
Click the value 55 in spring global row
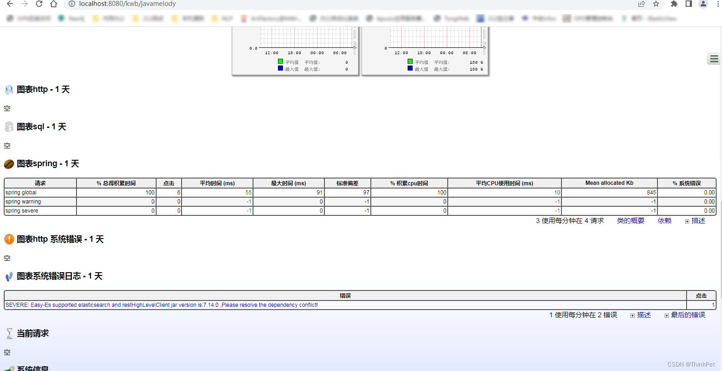248,193
